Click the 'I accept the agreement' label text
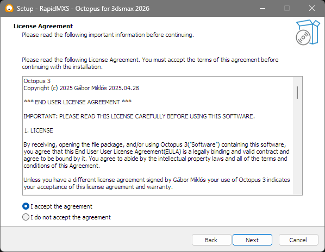 pos(61,206)
